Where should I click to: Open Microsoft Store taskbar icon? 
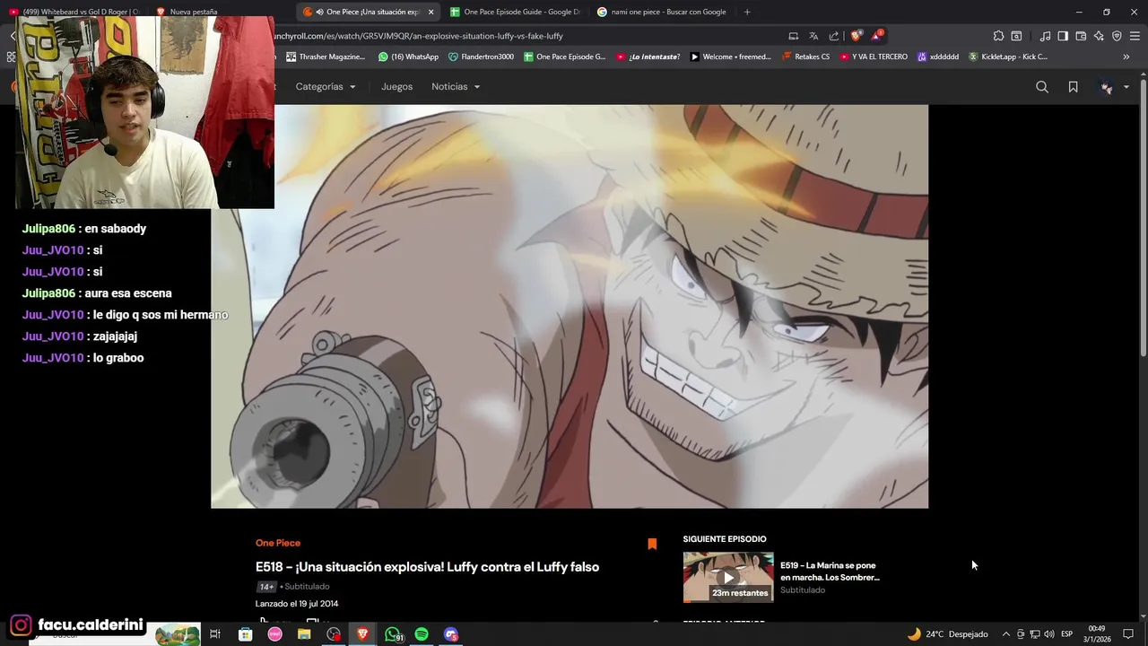tap(245, 634)
